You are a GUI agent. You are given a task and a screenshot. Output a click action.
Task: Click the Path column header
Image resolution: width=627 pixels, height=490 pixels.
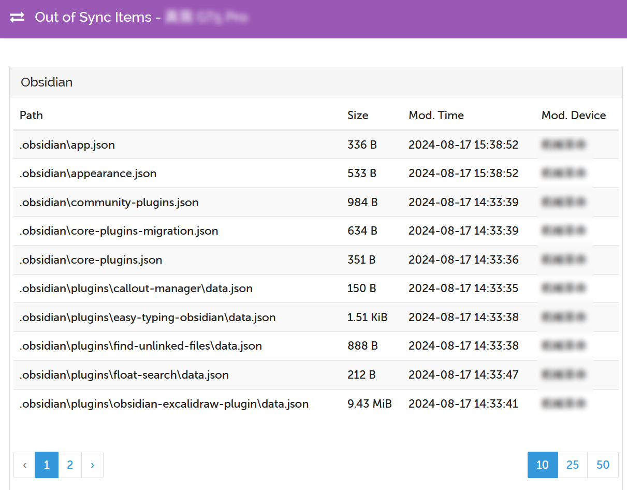pos(31,115)
